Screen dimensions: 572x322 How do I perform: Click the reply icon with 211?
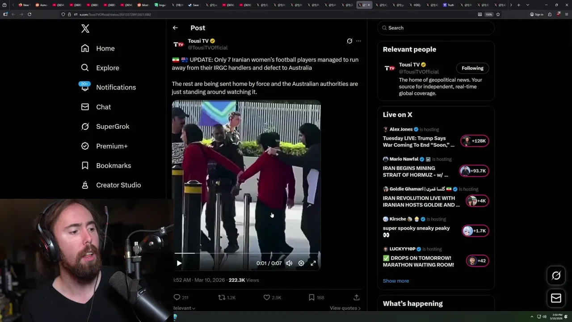(181, 297)
